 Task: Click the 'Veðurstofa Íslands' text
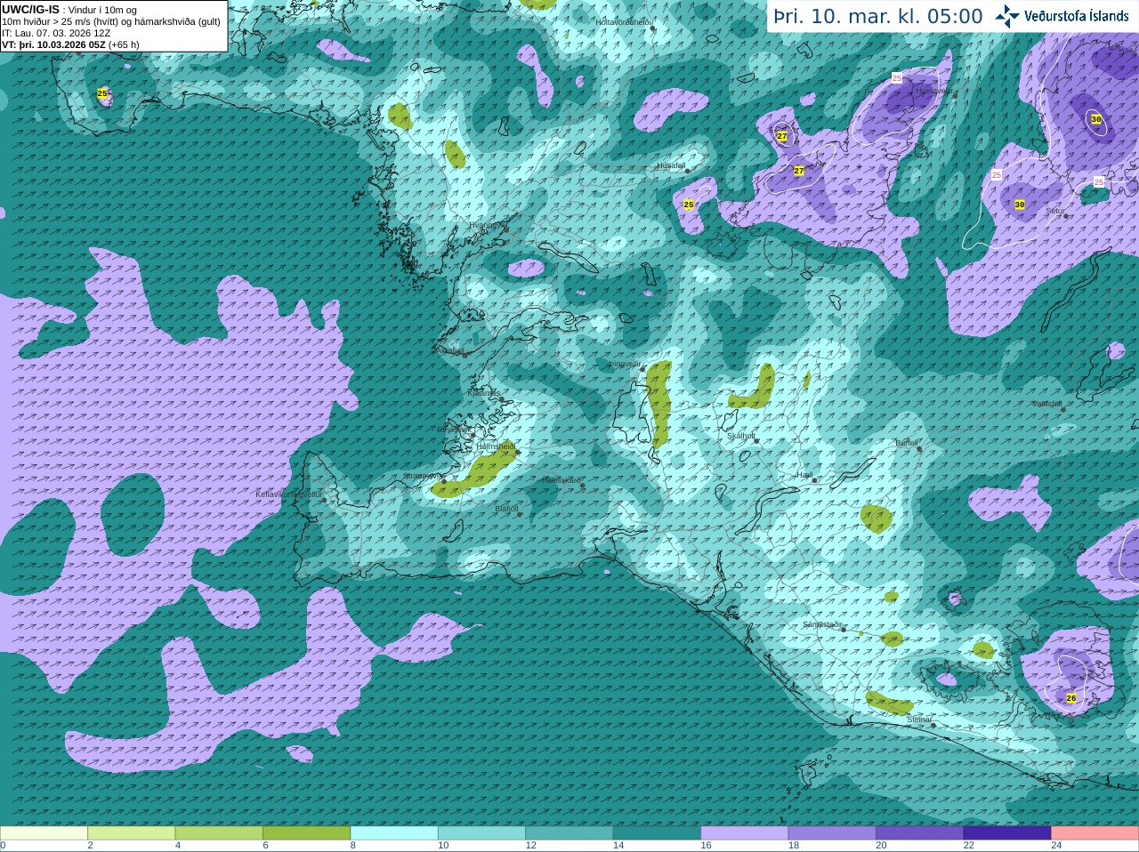(1076, 16)
